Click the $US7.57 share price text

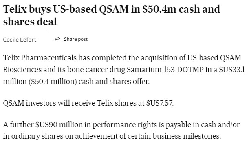159,103
